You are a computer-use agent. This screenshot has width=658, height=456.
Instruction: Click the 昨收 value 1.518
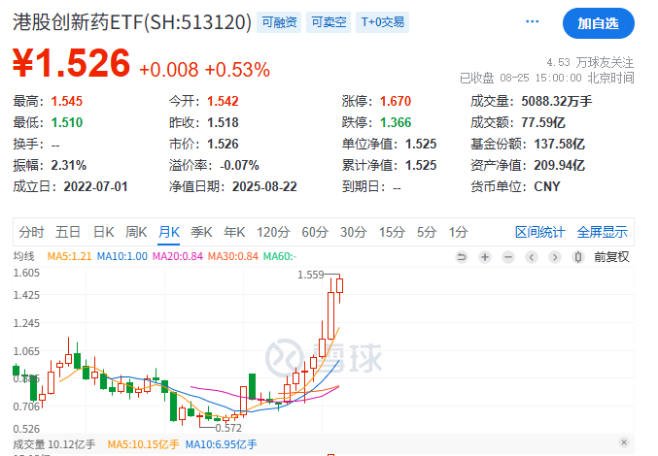point(223,122)
